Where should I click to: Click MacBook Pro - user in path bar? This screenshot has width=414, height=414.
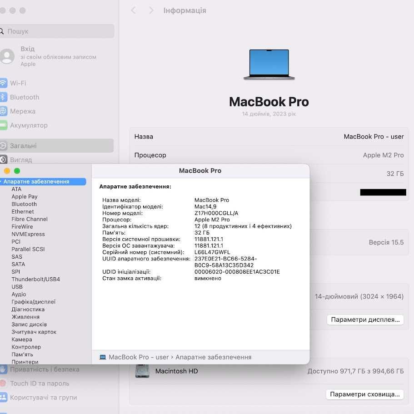click(x=139, y=357)
